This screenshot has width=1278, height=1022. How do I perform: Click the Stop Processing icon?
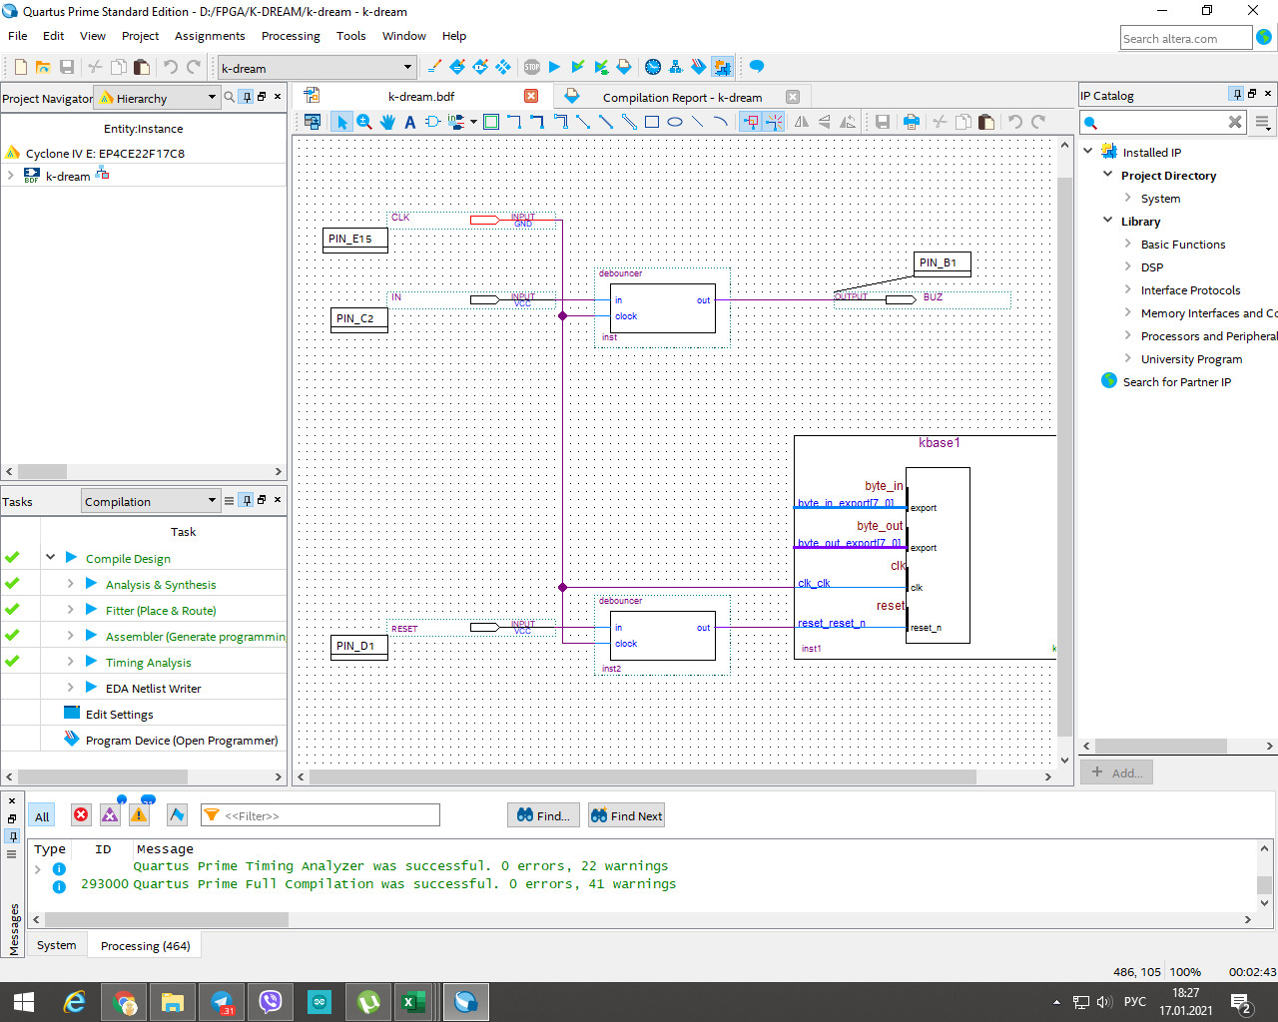click(x=532, y=67)
